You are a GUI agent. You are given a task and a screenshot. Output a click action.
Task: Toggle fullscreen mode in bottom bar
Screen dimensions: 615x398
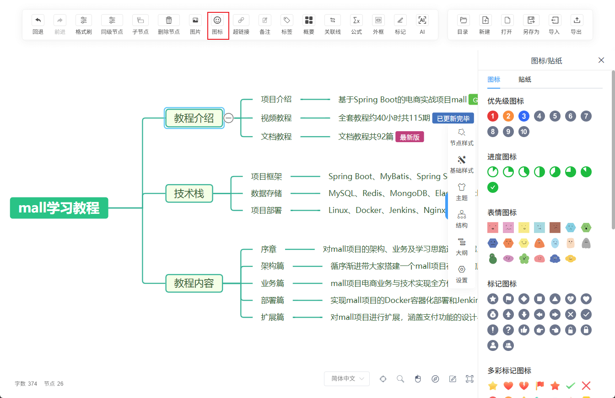click(x=469, y=379)
